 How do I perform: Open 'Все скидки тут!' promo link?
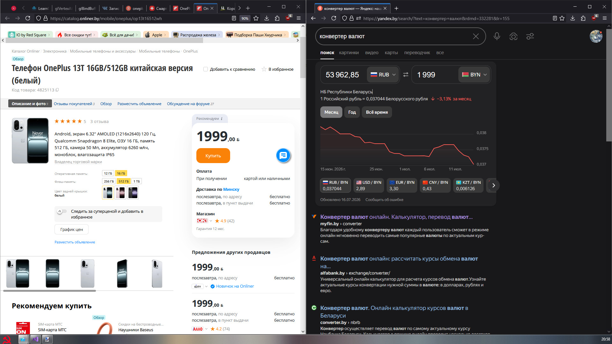[x=77, y=35]
